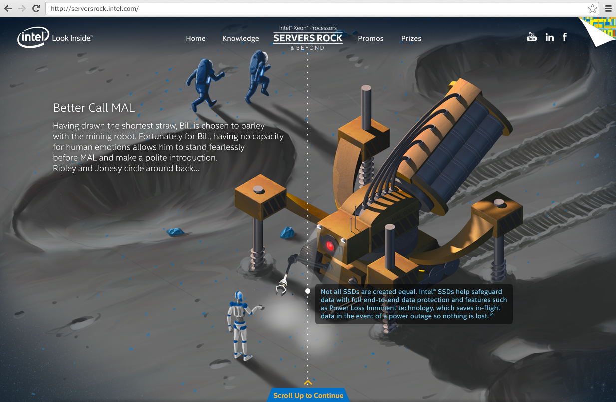Viewport: 616px width, 402px height.
Task: Click the Scroll Up to Continue button
Action: (308, 395)
